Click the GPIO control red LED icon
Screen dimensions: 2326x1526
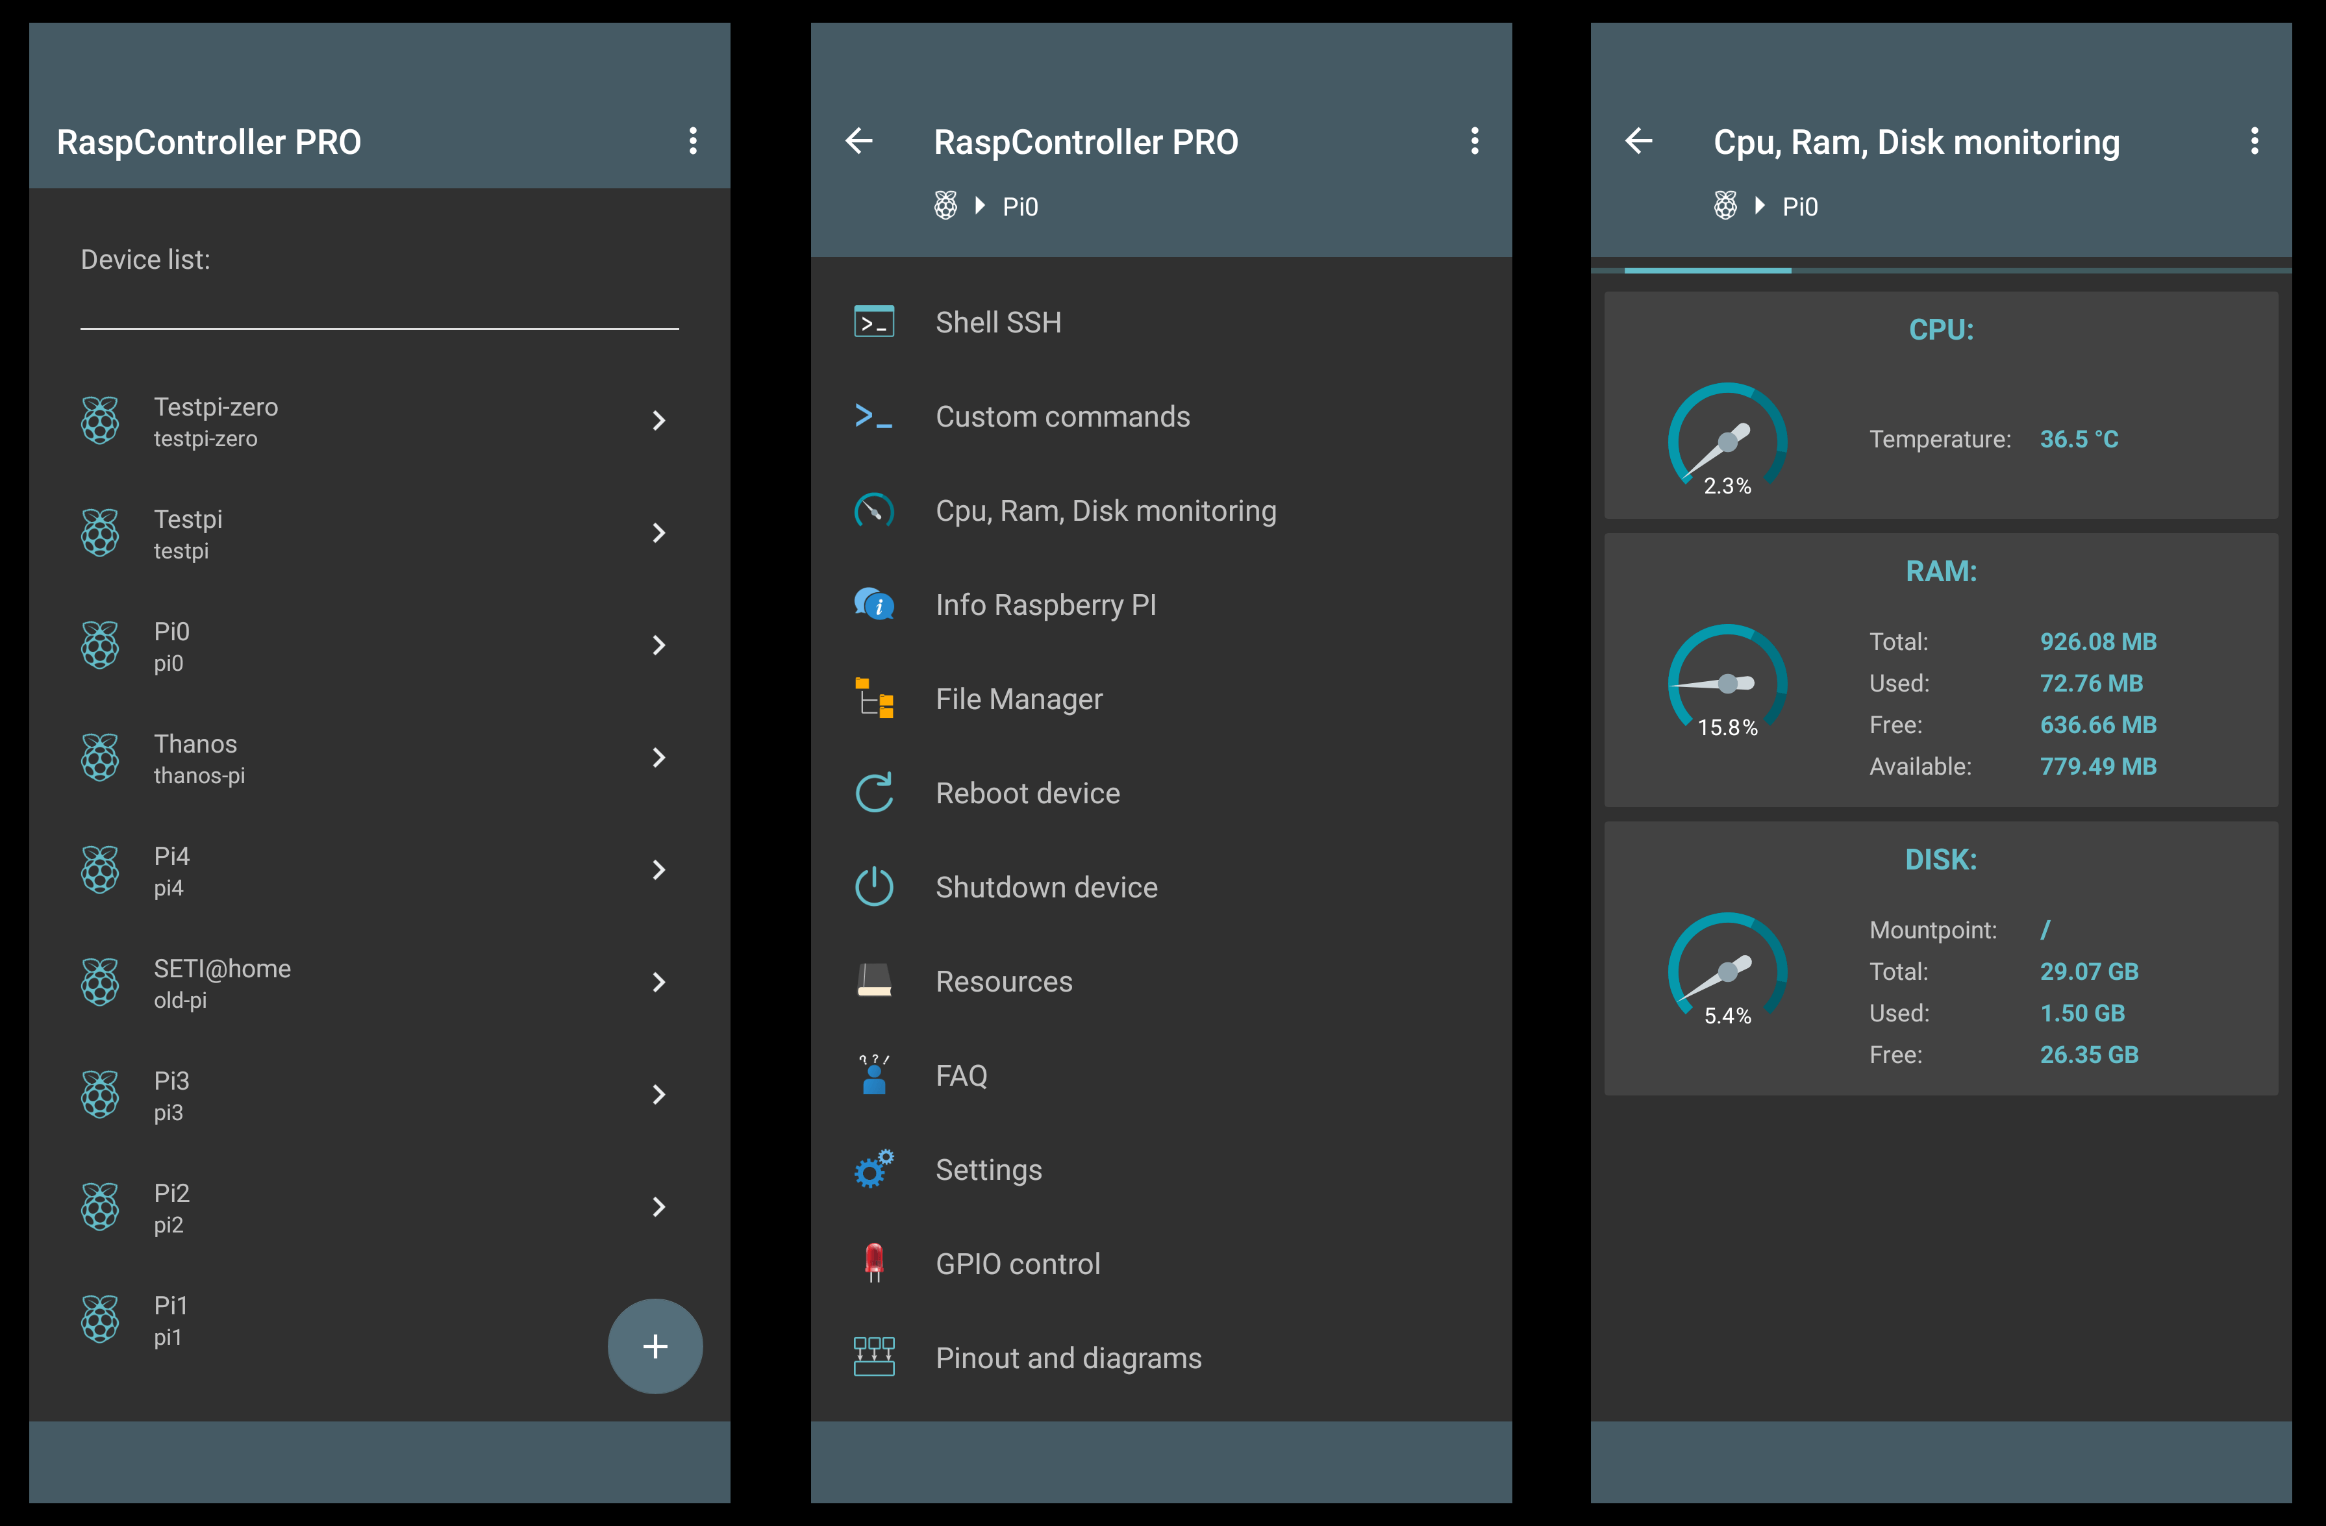pyautogui.click(x=874, y=1263)
